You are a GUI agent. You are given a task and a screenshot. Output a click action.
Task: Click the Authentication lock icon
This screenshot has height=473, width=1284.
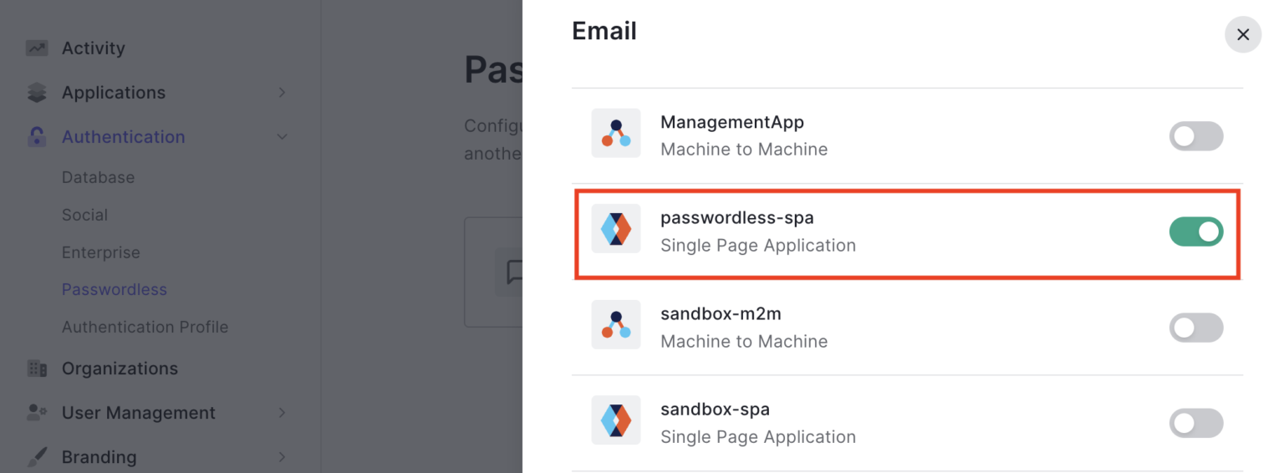37,137
